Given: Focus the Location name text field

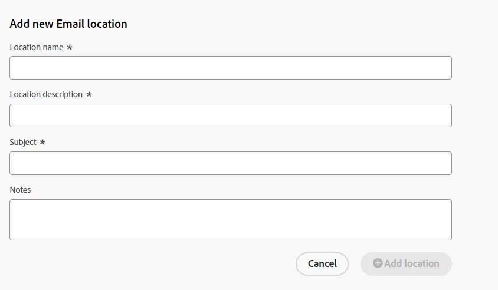Looking at the screenshot, I should [x=230, y=68].
